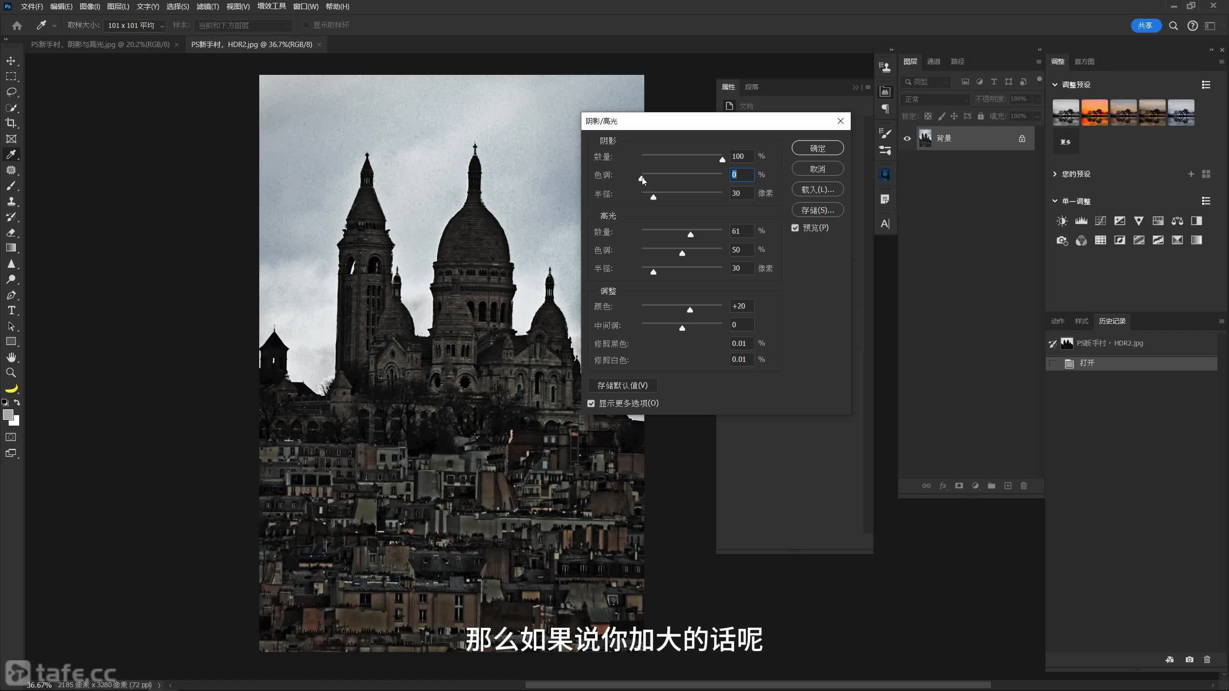This screenshot has height=691, width=1229.
Task: Click the Move tool icon
Action: (11, 61)
